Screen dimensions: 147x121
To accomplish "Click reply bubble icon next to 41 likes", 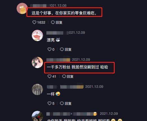I will (x=64, y=77).
